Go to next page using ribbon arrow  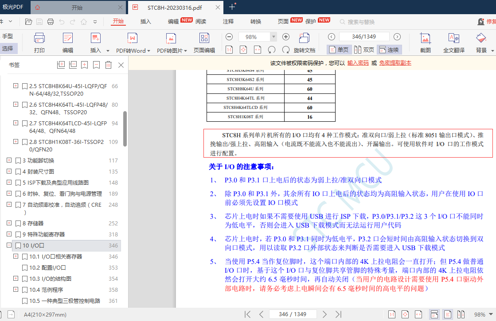tap(397, 37)
